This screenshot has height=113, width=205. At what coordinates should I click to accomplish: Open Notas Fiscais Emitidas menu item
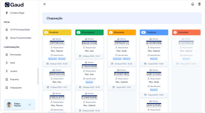tap(20, 38)
